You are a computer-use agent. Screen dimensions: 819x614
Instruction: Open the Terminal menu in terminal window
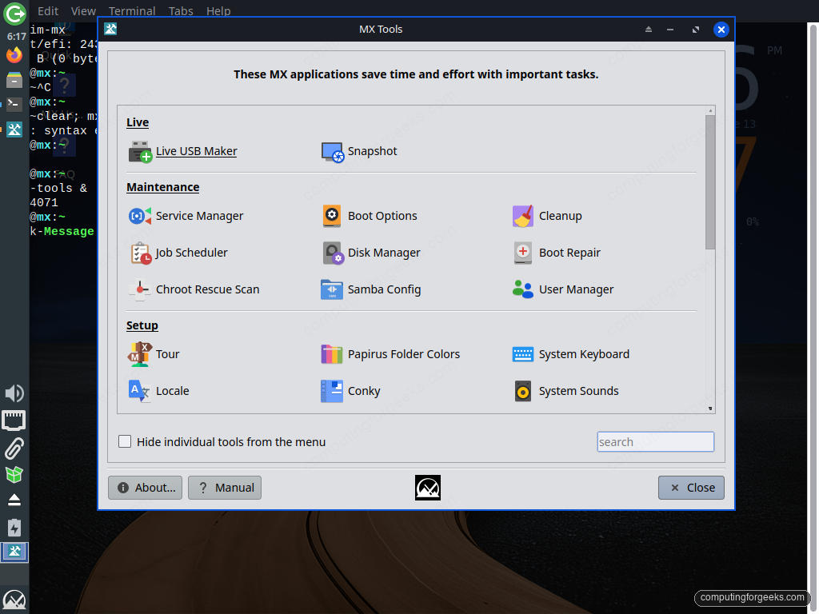click(132, 11)
